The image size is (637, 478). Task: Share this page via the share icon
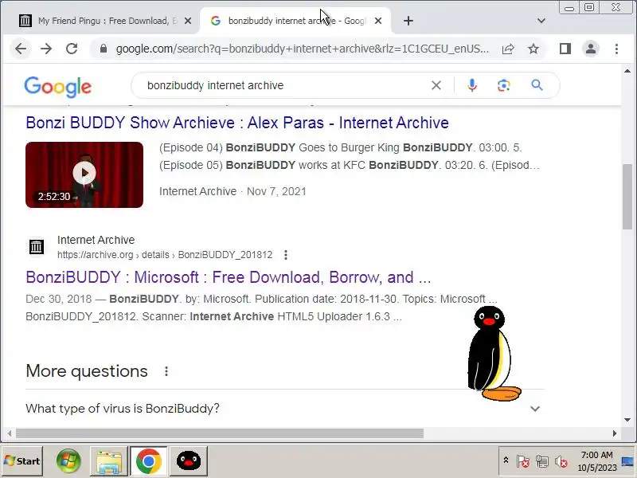[x=508, y=49]
